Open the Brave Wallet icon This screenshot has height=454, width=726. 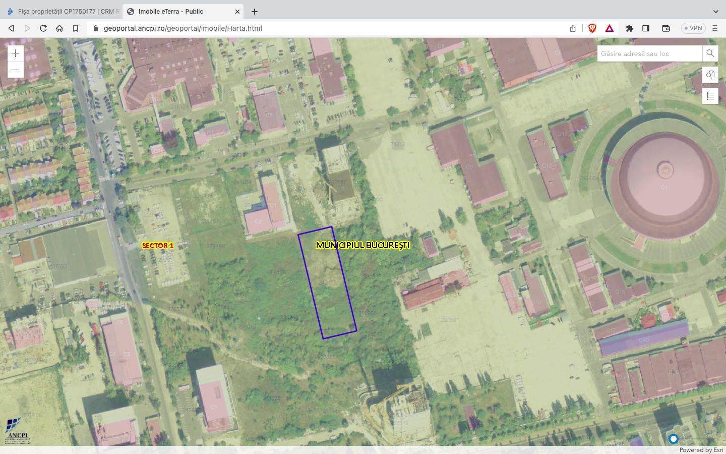pyautogui.click(x=665, y=28)
